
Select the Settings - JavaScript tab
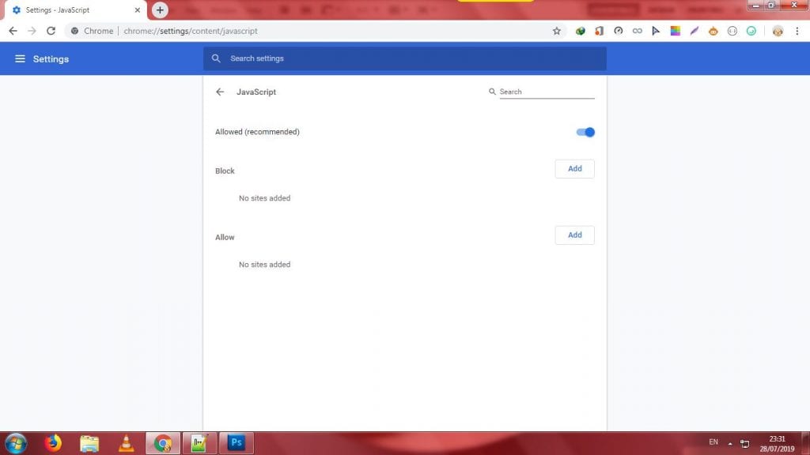click(x=71, y=10)
